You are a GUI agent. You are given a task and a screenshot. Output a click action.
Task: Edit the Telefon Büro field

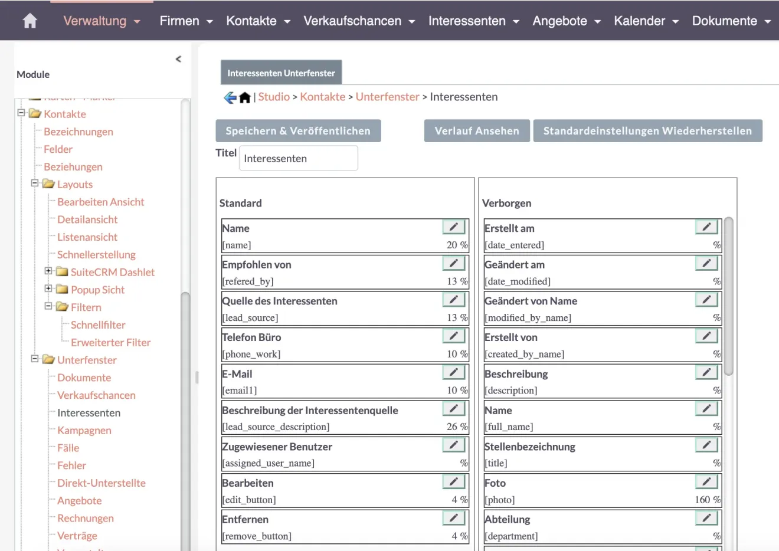coord(453,336)
